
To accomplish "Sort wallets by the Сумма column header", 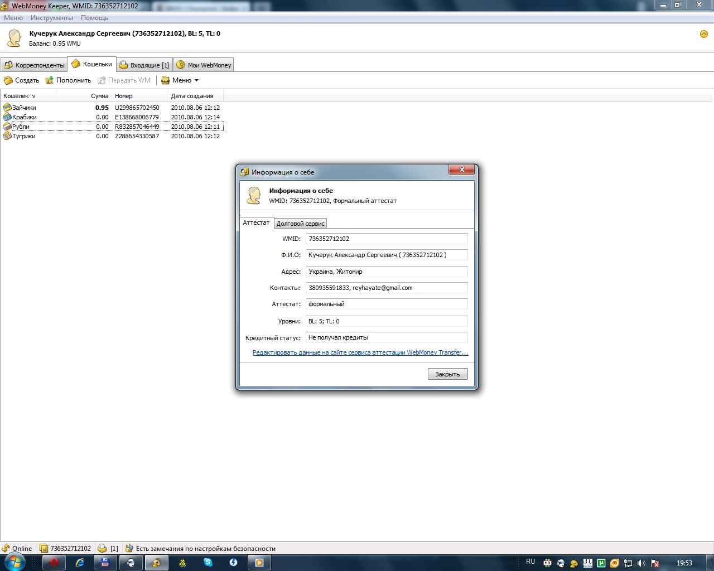I will coord(84,96).
